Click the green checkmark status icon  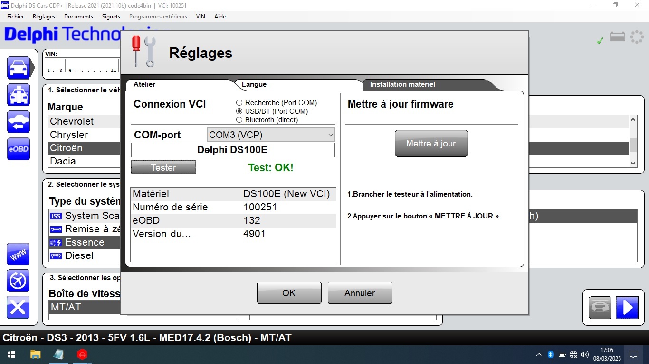click(x=600, y=41)
